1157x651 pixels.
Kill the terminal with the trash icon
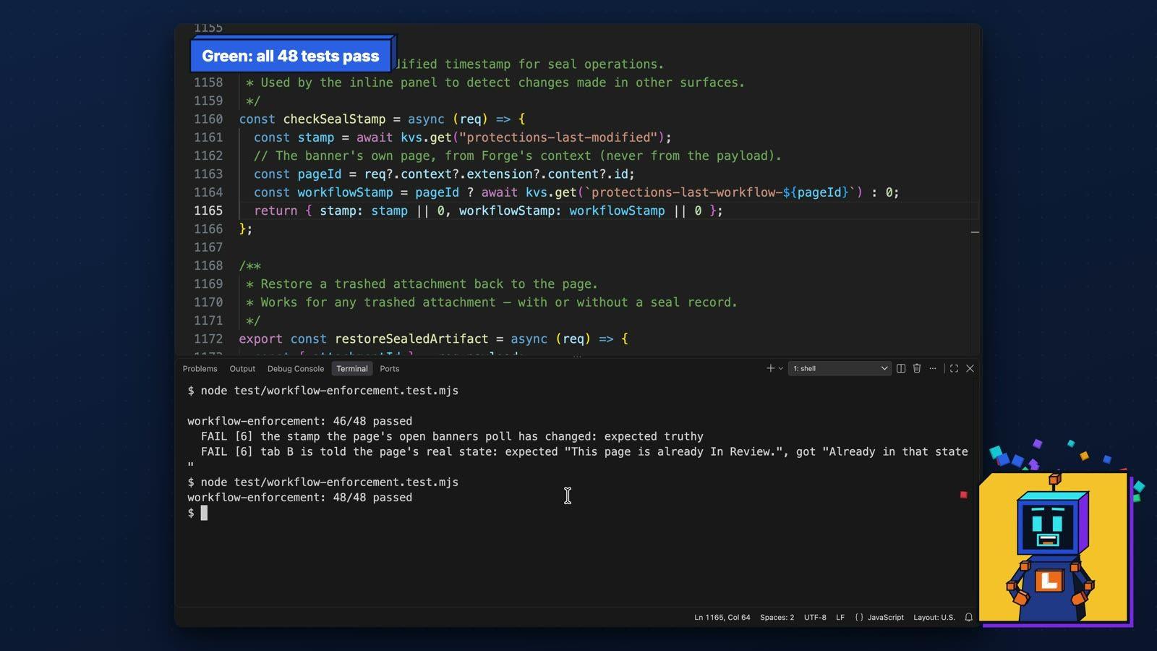click(x=917, y=368)
